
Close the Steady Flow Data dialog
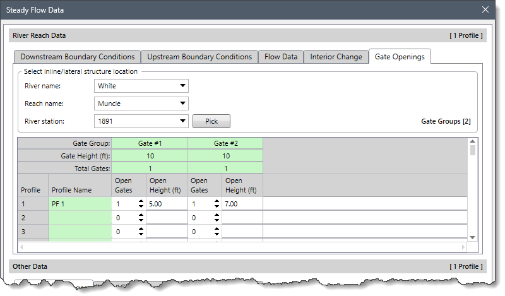[x=485, y=10]
